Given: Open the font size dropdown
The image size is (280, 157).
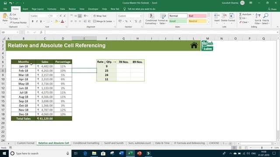Looking at the screenshot, I should click(57, 16).
